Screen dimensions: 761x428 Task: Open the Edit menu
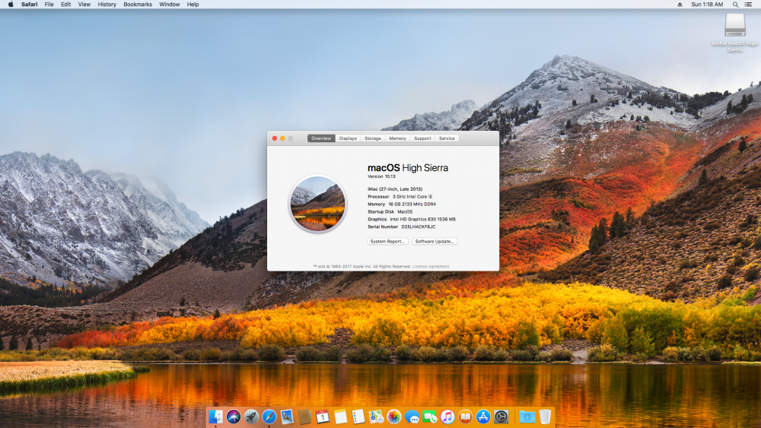coord(66,5)
